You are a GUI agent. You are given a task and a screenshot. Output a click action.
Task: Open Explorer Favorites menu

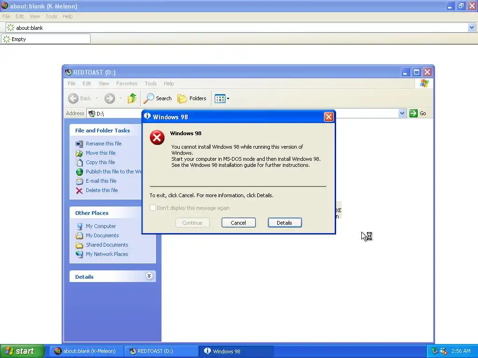(127, 83)
